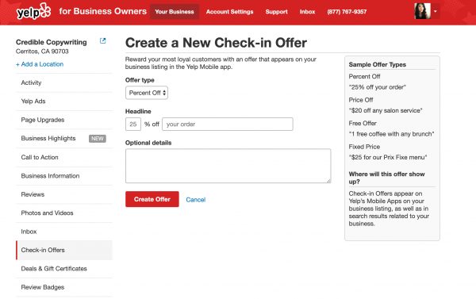Open Business Highlights in the sidebar
Screen dimensions: 476x299
(x=64, y=139)
